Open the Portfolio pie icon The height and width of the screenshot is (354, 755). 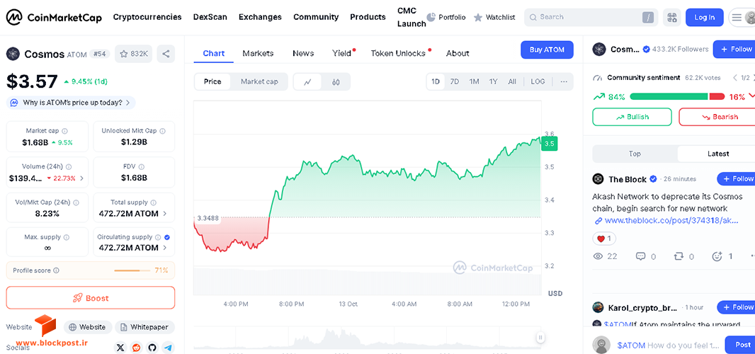pos(431,17)
